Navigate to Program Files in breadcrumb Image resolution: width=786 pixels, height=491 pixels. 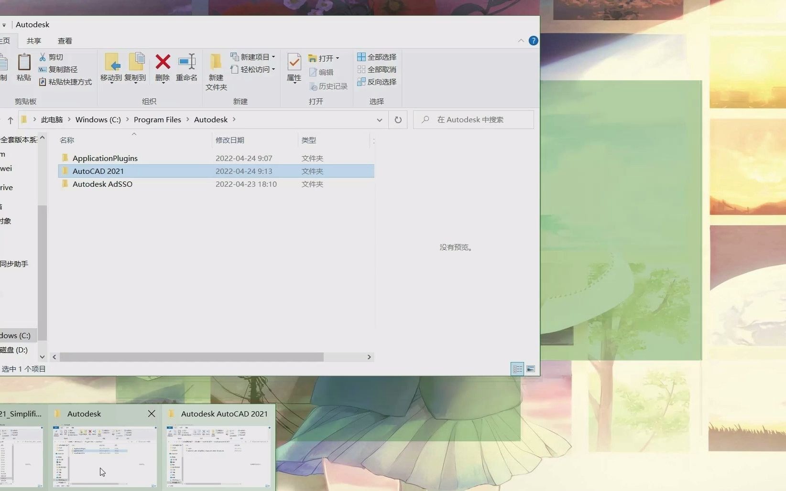coord(157,119)
